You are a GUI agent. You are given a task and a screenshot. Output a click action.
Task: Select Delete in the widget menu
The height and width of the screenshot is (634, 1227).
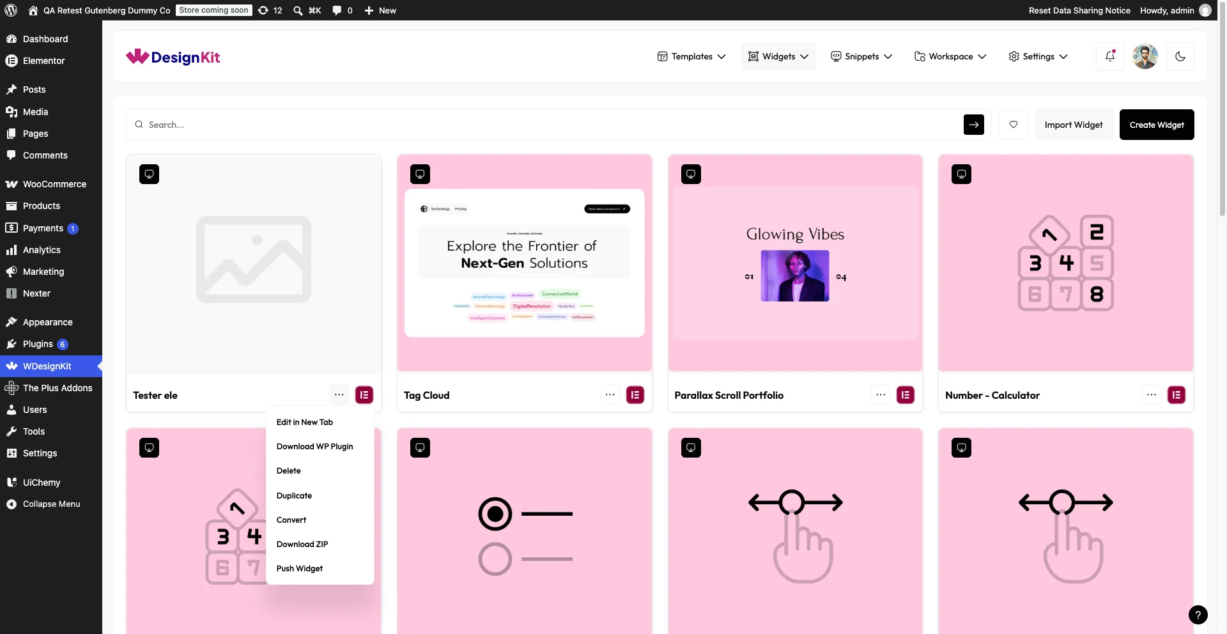coord(289,471)
